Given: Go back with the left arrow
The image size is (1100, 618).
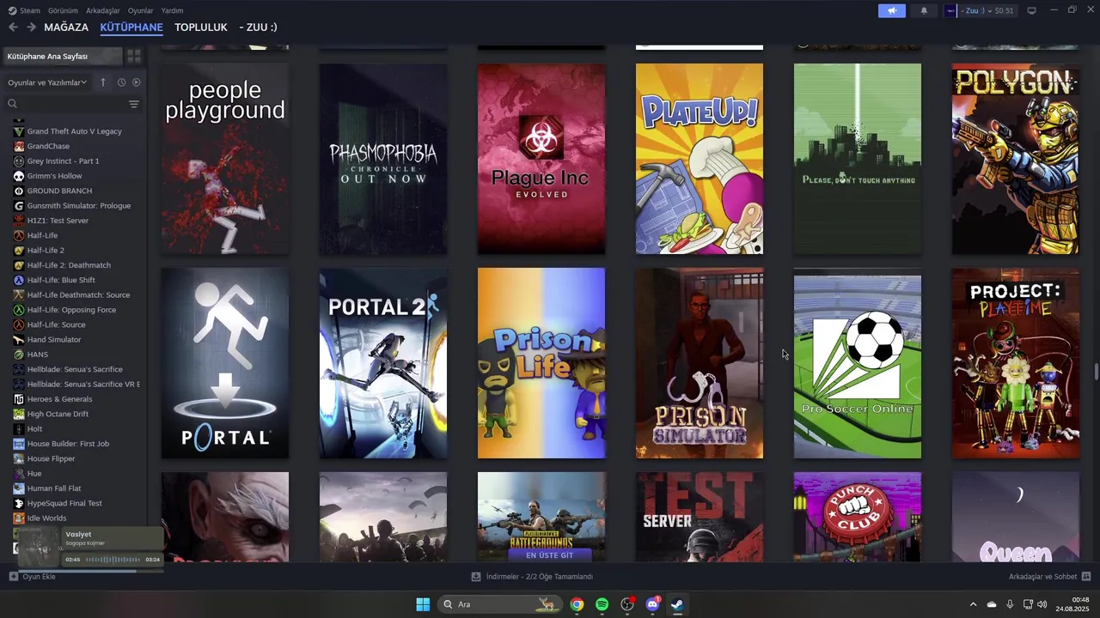Looking at the screenshot, I should [x=13, y=27].
